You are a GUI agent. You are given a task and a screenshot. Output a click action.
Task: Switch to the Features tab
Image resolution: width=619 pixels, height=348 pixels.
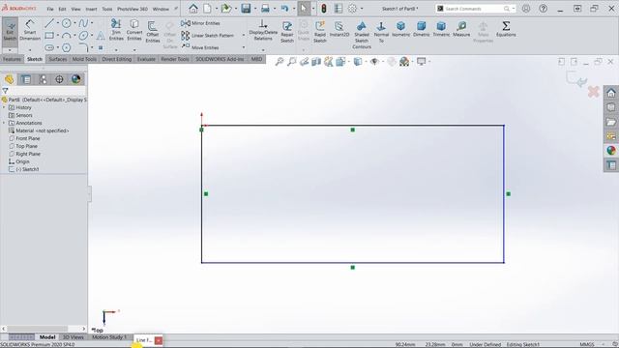click(x=12, y=59)
